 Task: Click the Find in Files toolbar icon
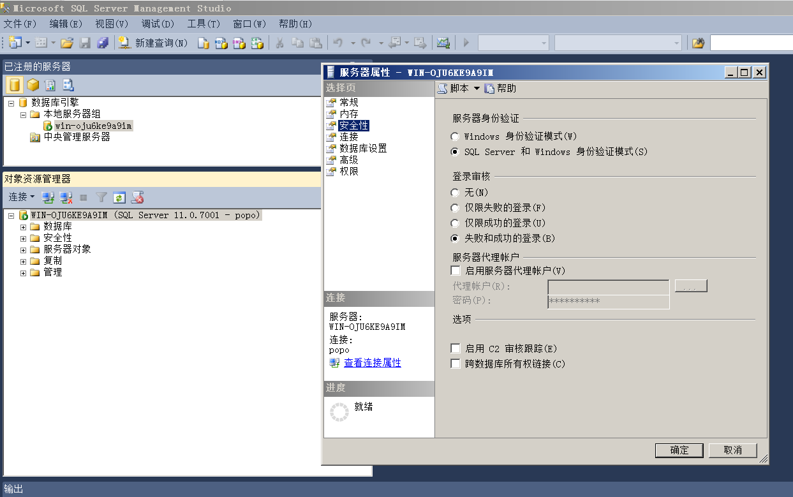coord(699,43)
